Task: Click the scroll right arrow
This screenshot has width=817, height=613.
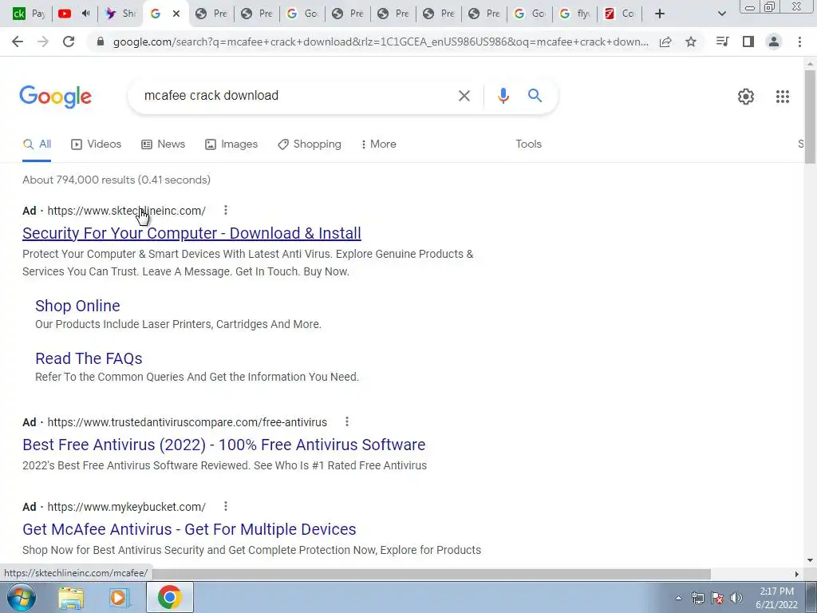Action: click(x=796, y=574)
